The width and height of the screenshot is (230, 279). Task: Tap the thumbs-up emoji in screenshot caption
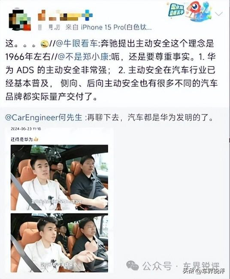pos(36,139)
